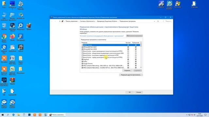Open File Explorer from the taskbar
The image size is (209, 117).
tap(19, 115)
